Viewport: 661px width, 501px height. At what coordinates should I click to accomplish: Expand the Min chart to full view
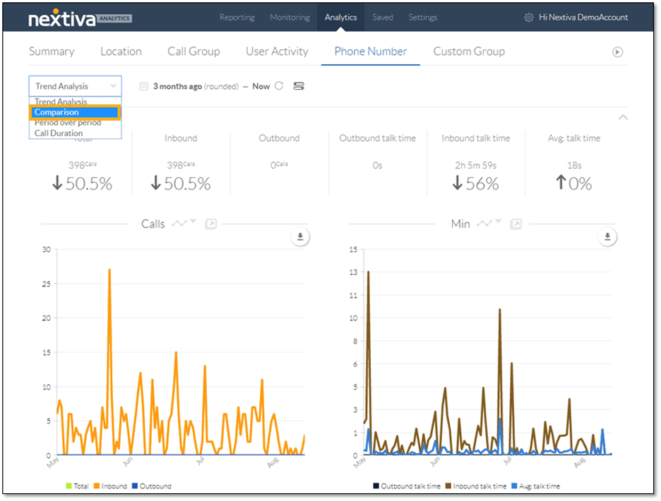click(516, 224)
